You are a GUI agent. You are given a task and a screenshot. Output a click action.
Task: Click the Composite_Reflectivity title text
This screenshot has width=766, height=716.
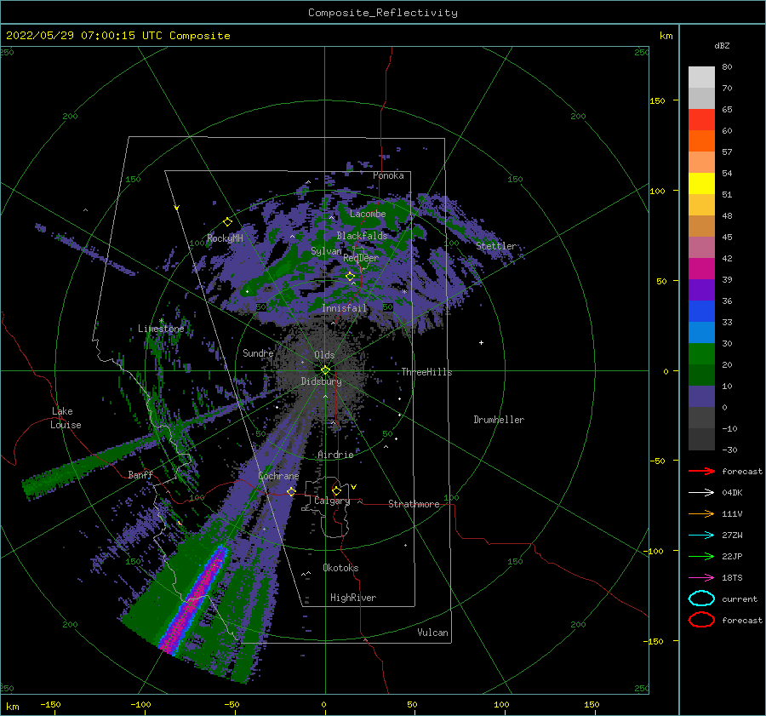[383, 13]
